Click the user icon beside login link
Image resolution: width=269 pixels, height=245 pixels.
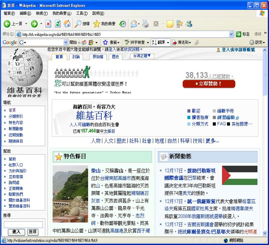coord(218,50)
